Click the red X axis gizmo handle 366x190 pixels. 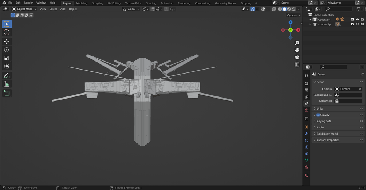[298, 30]
